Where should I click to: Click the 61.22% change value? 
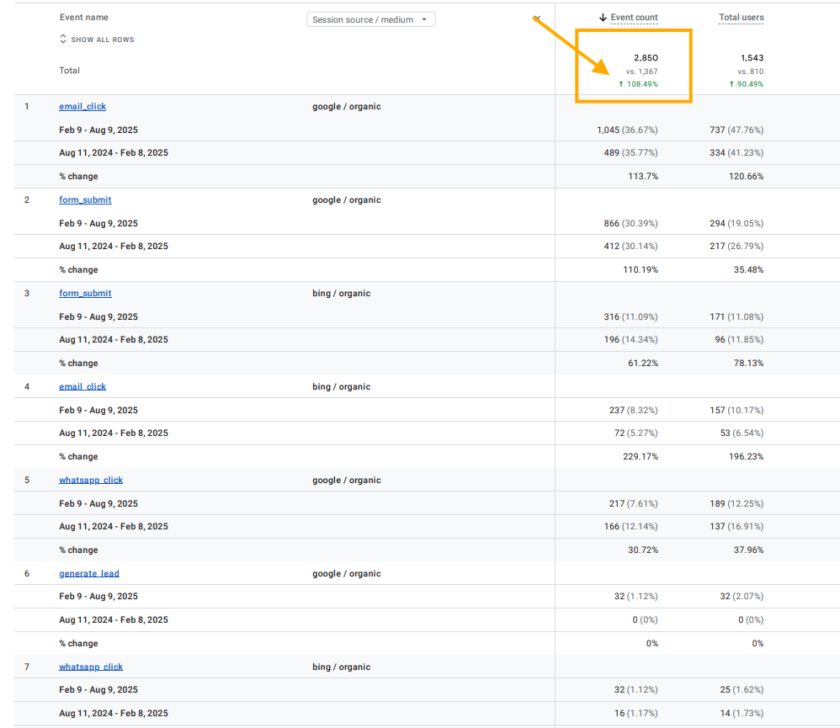643,364
